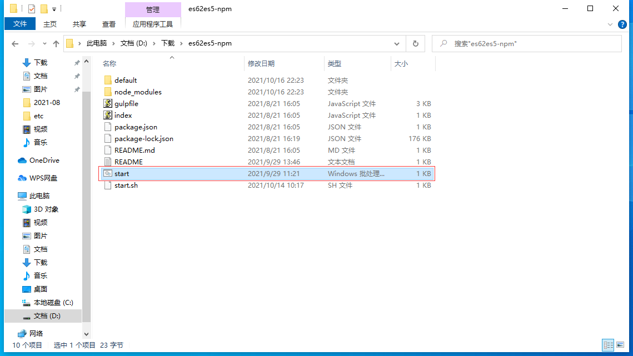Screen dimensions: 633x356
Task: Open the 文件 menu tab
Action: [20, 24]
